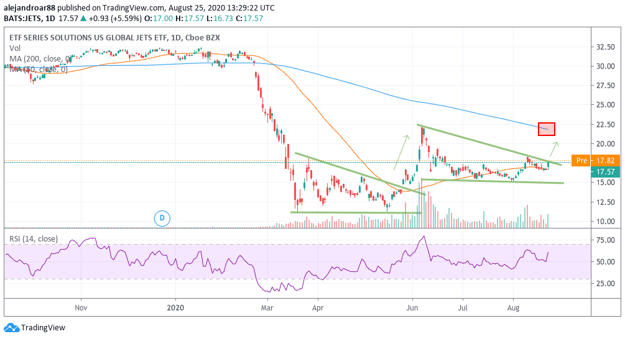Image resolution: width=625 pixels, height=339 pixels.
Task: Click the Jul time axis label
Action: pos(463,308)
